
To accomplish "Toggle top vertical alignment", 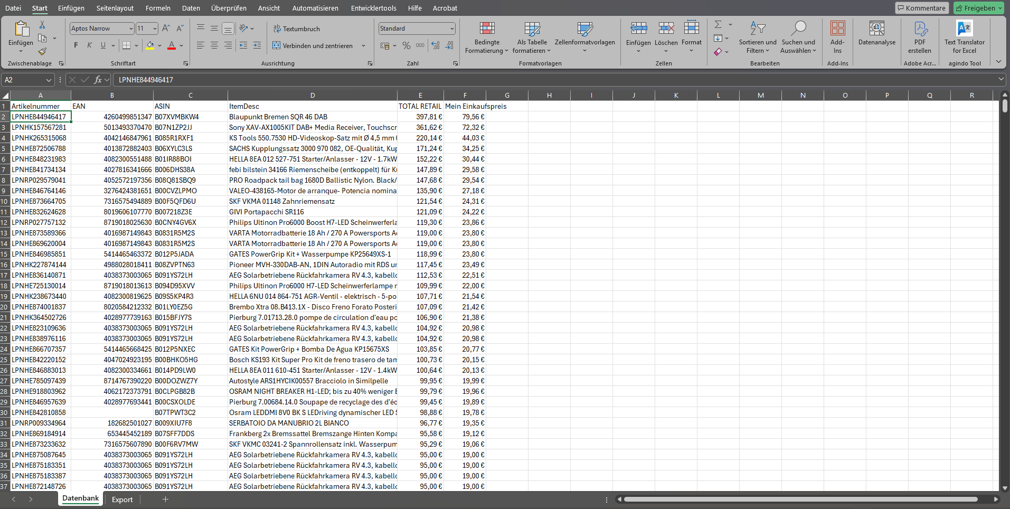I will pos(201,28).
